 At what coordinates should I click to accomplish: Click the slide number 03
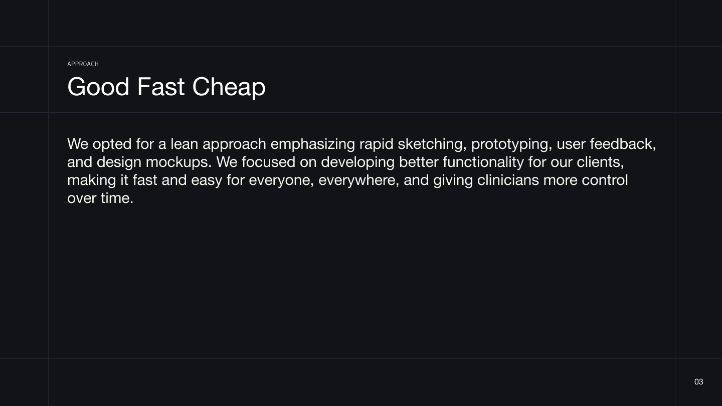[698, 382]
